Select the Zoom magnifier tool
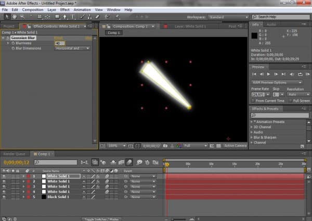Viewport: 312px width, 221px height. [22, 17]
